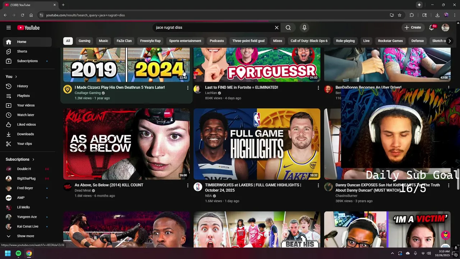Screen dimensions: 460x259
Task: Open Kai Cenat Live subscription
Action: 27,227
